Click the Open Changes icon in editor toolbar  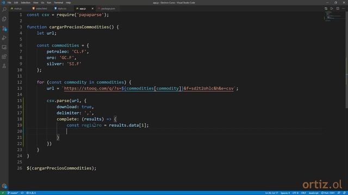tap(326, 9)
